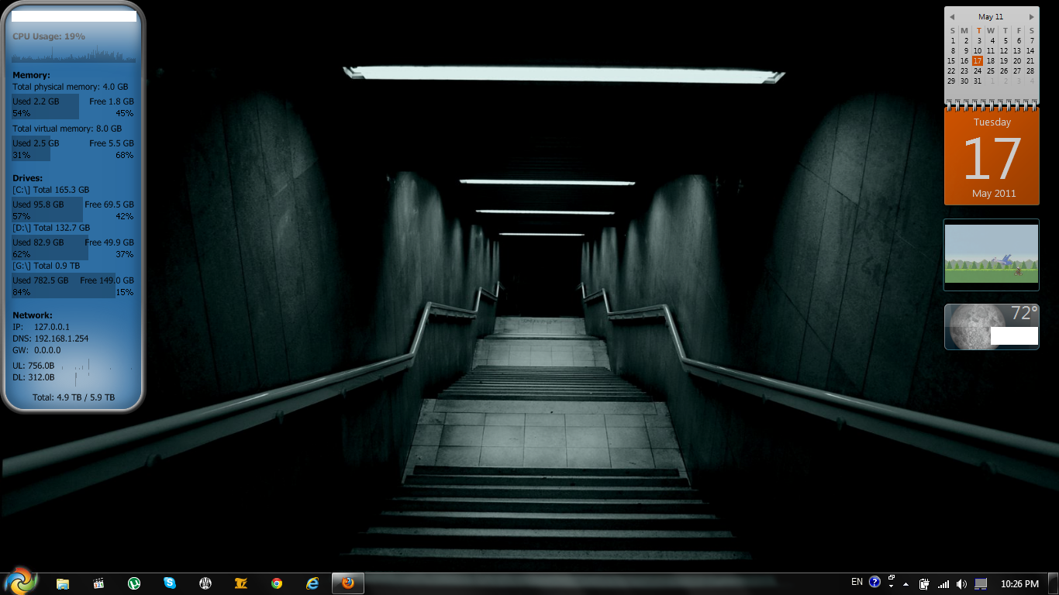Click the Network: section heading
The image size is (1059, 595).
[x=33, y=315]
